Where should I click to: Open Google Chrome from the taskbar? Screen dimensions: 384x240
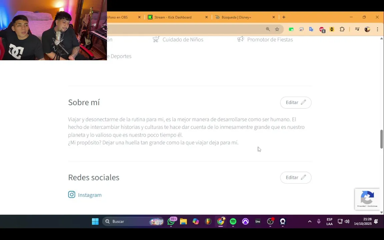(221, 221)
